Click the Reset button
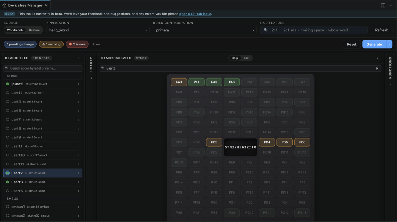 (x=352, y=44)
